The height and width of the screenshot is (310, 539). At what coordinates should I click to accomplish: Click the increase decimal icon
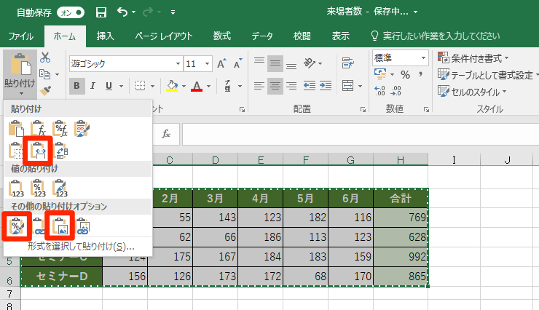pos(379,91)
